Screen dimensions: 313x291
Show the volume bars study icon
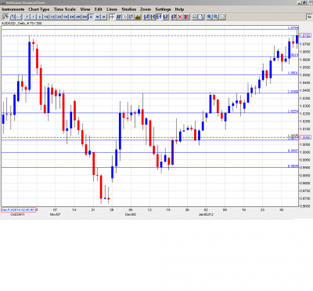[138, 17]
